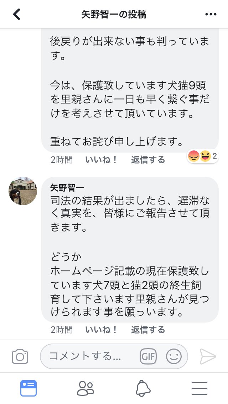Reply to the second comment via 返信する
Viewport: 228px width, 404px height.
point(148,330)
